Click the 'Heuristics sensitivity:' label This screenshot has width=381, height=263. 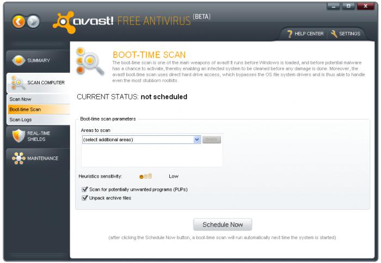[x=100, y=177]
